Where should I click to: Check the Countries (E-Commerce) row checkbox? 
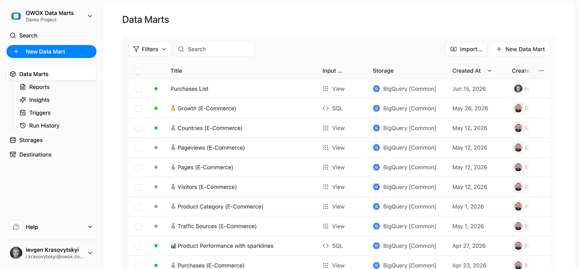[138, 128]
